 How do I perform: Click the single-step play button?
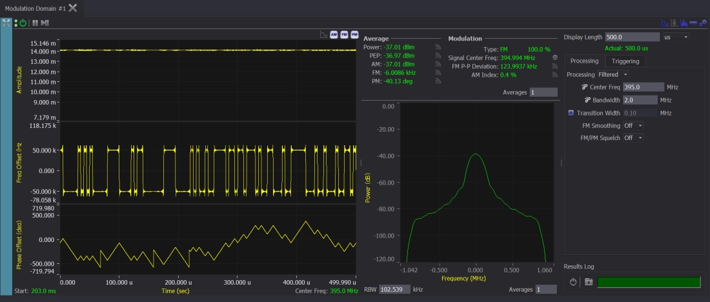(x=45, y=23)
